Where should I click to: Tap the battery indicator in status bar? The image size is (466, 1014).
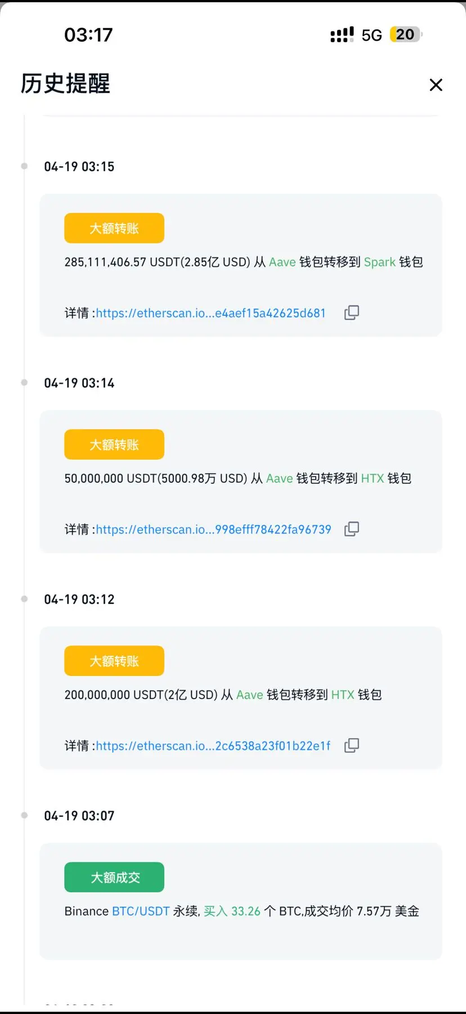click(x=406, y=35)
